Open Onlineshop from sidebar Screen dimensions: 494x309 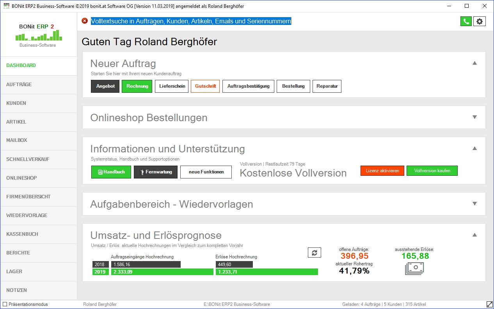(x=39, y=178)
